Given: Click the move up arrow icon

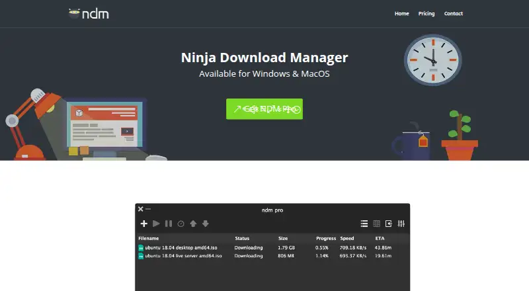Looking at the screenshot, I should pyautogui.click(x=193, y=224).
